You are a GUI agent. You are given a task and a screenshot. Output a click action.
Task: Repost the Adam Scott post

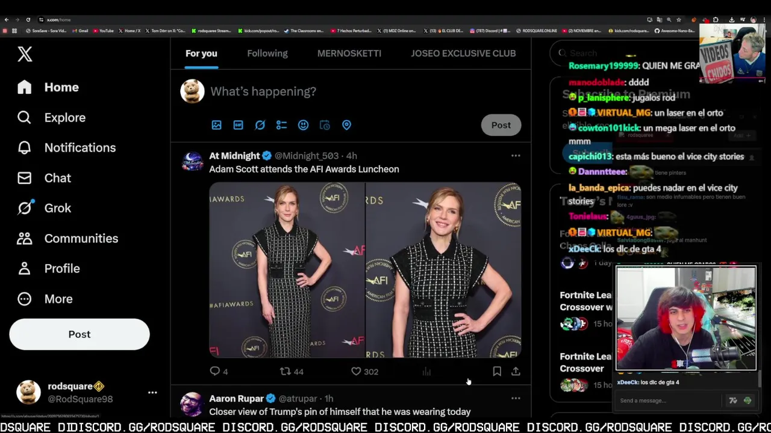coord(292,372)
